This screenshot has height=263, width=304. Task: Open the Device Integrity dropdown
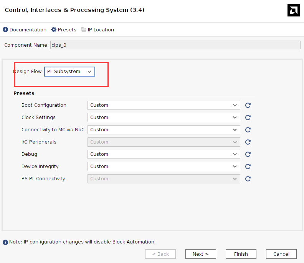point(164,167)
